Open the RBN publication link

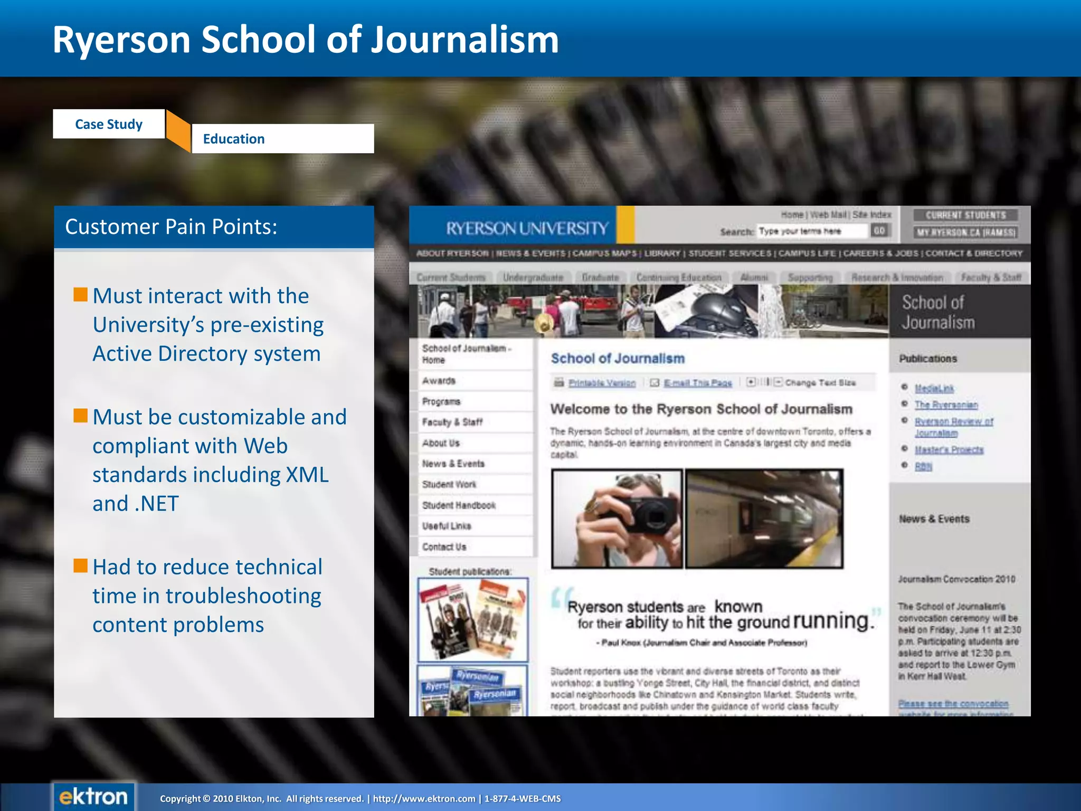tap(923, 466)
